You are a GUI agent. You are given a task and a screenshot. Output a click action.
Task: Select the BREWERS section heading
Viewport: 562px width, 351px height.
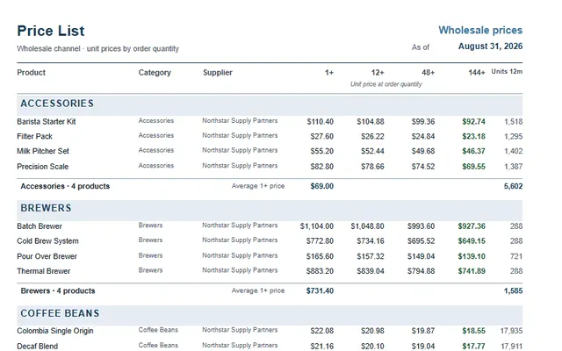(46, 208)
